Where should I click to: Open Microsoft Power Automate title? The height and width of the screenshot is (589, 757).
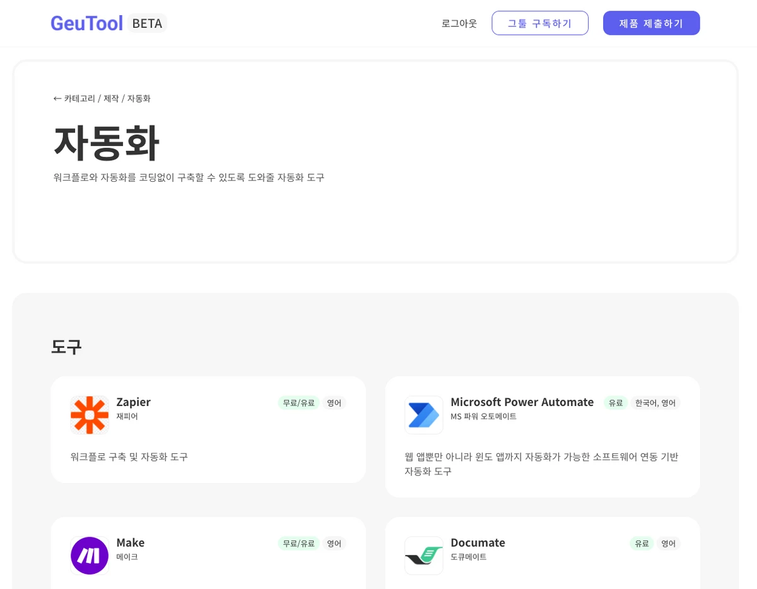[522, 402]
